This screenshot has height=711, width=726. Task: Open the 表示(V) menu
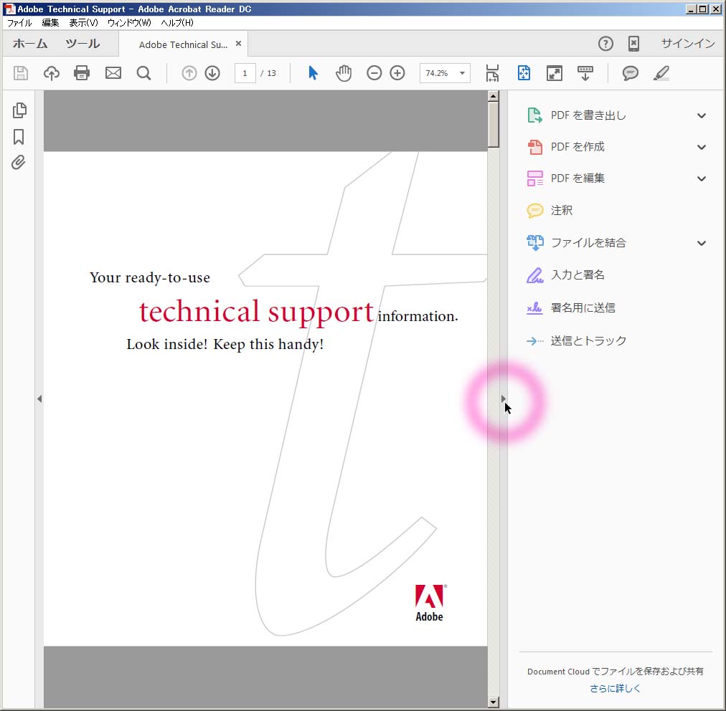point(83,23)
